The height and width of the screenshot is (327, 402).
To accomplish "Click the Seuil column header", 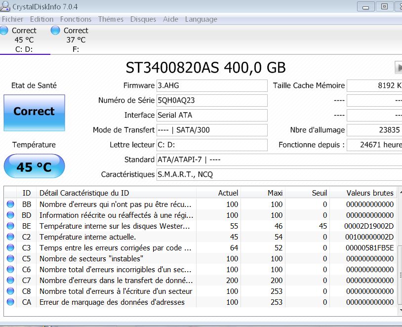I will (x=308, y=193).
